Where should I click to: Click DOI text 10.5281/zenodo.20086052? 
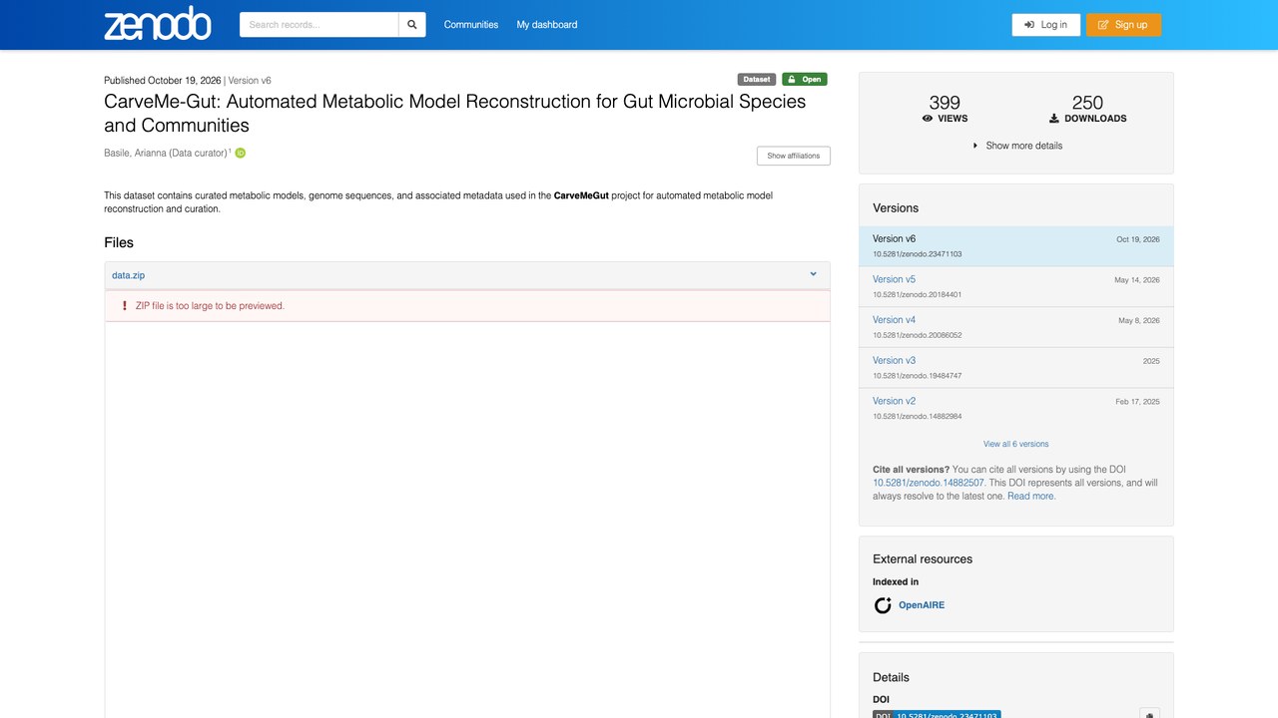point(918,335)
